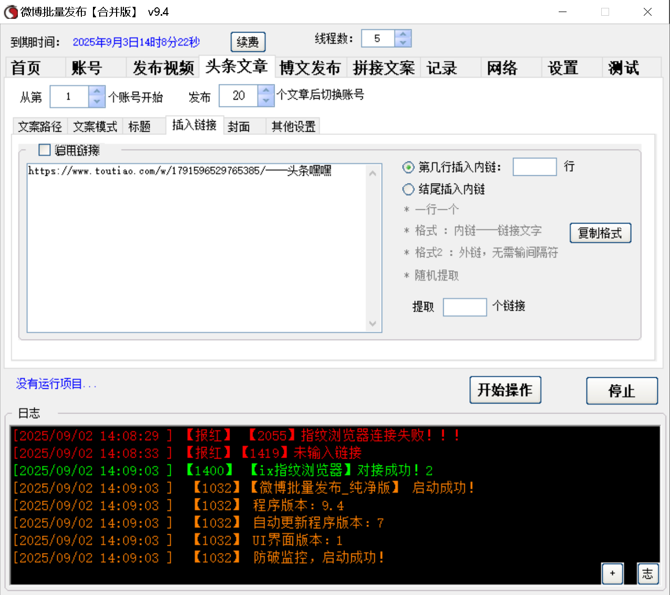Click the 提取 link count input field
Screen dimensions: 670x595
465,307
